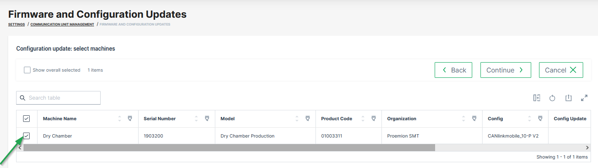The width and height of the screenshot is (598, 168).
Task: Sort by Config column arrows
Action: point(530,119)
